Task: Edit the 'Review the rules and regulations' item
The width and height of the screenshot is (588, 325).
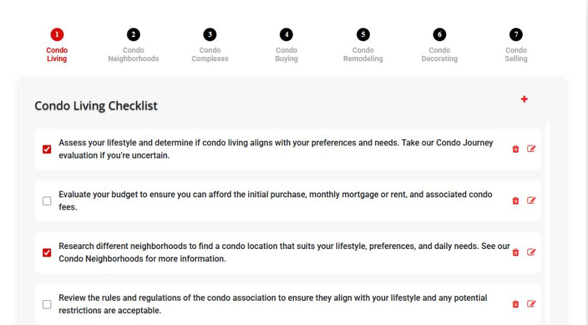Action: tap(532, 304)
